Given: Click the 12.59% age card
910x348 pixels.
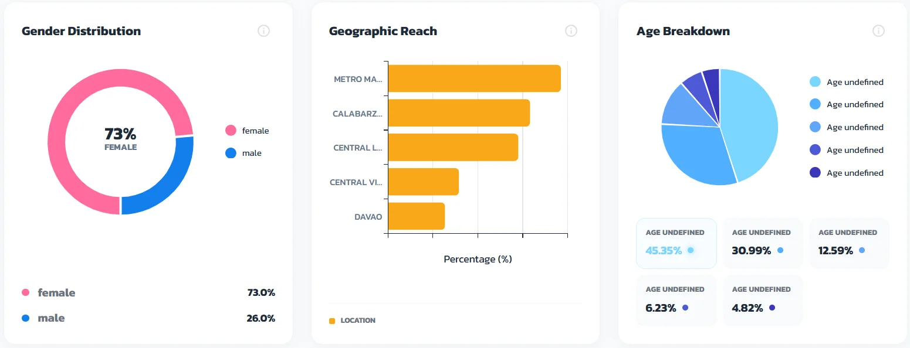Looking at the screenshot, I should pos(848,243).
